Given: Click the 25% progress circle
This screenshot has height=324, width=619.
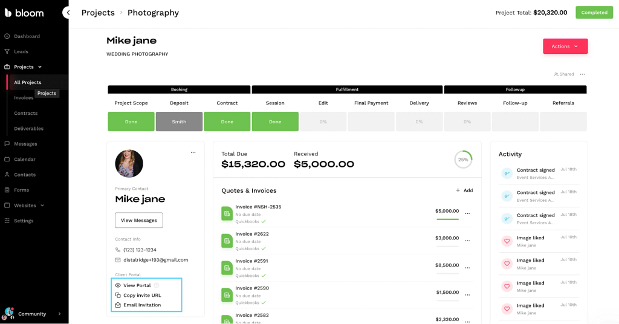Looking at the screenshot, I should [463, 160].
